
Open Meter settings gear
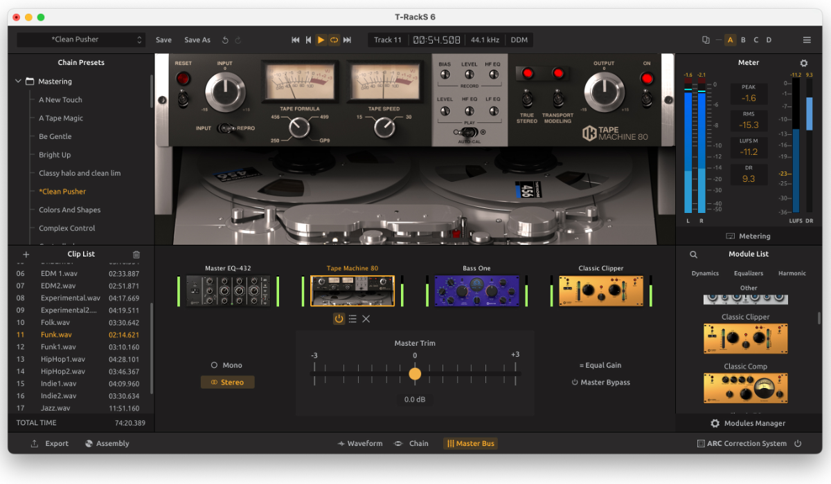point(804,63)
